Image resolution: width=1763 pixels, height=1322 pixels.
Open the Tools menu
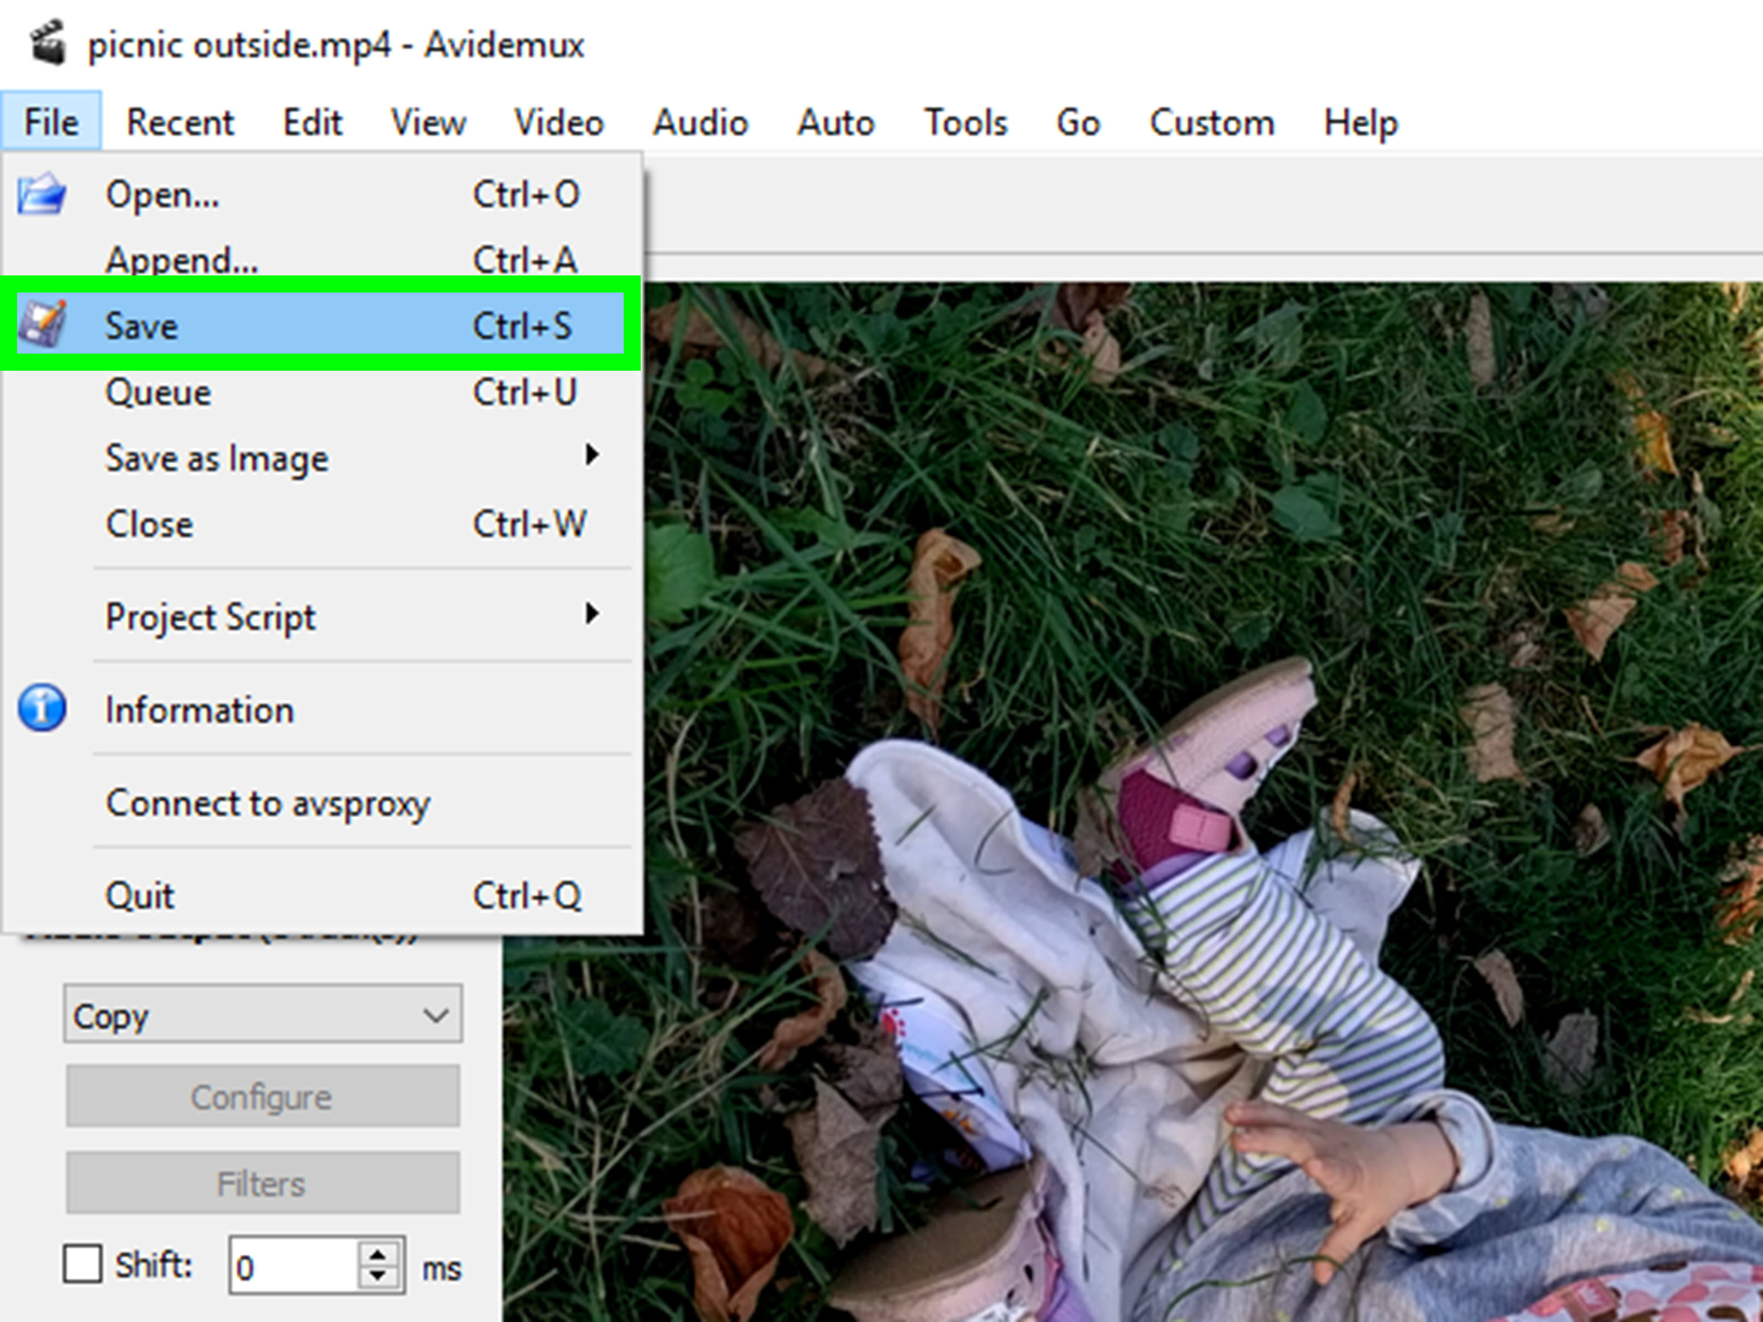(965, 122)
